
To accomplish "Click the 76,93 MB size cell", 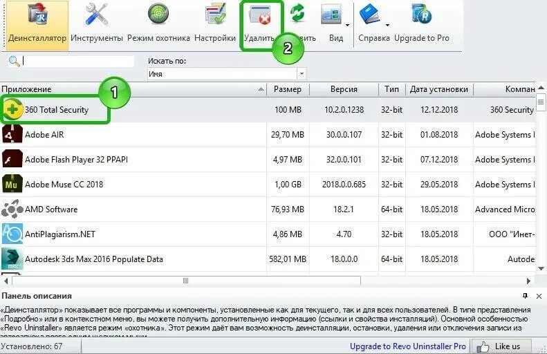I will (x=288, y=209).
